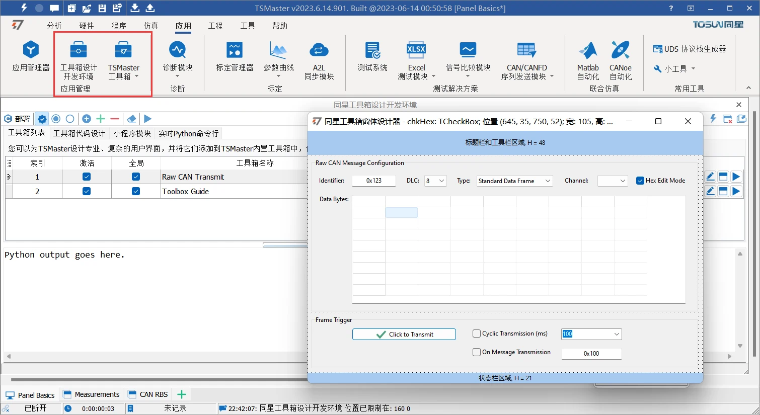
Task: Click the Click to Transmit button
Action: [404, 334]
